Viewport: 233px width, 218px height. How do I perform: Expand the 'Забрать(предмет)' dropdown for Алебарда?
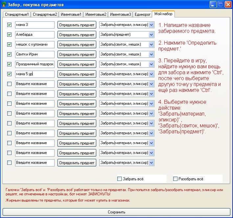[151, 35]
